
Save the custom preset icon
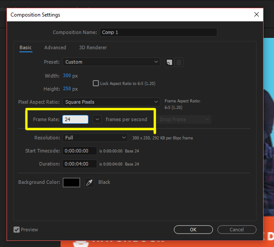point(169,62)
